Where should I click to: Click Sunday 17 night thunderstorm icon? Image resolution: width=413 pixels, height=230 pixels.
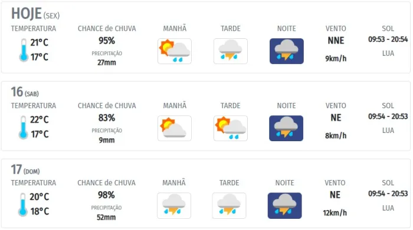click(284, 205)
